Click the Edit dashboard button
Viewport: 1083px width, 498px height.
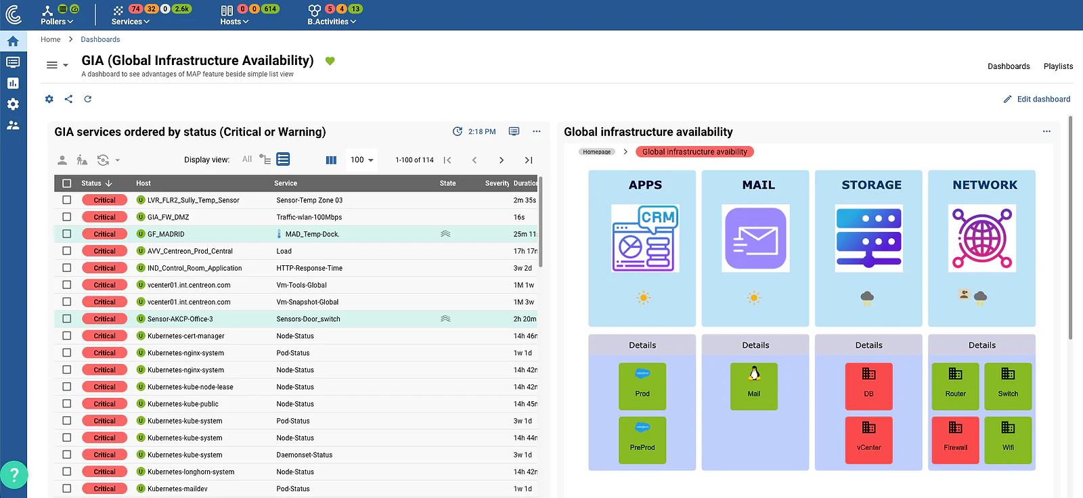pos(1037,99)
